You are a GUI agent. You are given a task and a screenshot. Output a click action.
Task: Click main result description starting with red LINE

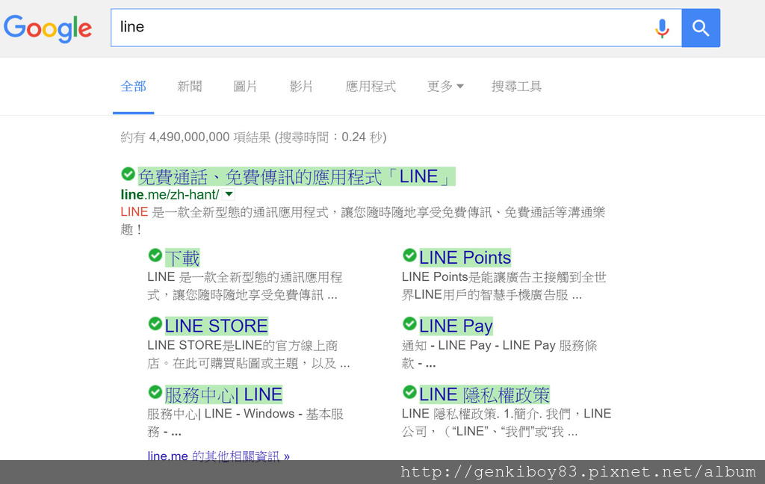coord(363,220)
